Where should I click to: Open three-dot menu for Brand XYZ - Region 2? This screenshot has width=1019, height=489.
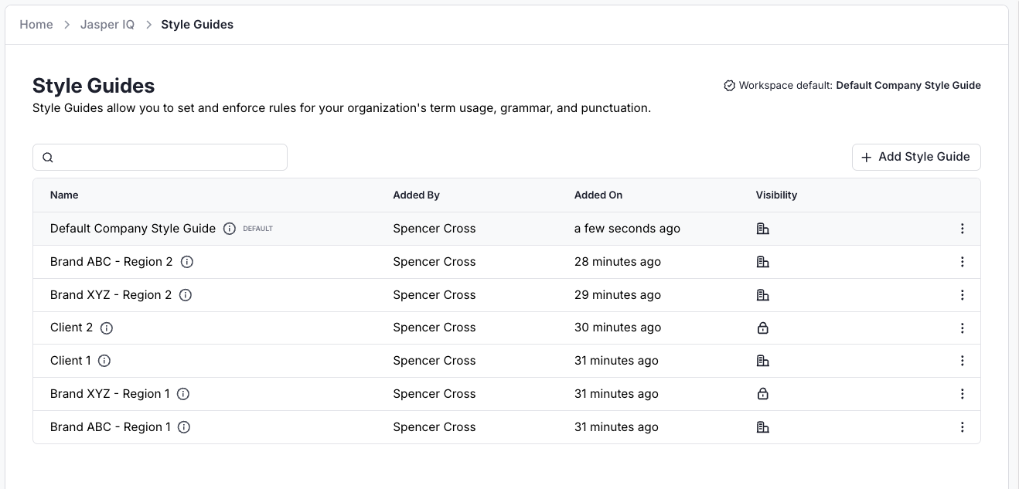[x=963, y=295]
